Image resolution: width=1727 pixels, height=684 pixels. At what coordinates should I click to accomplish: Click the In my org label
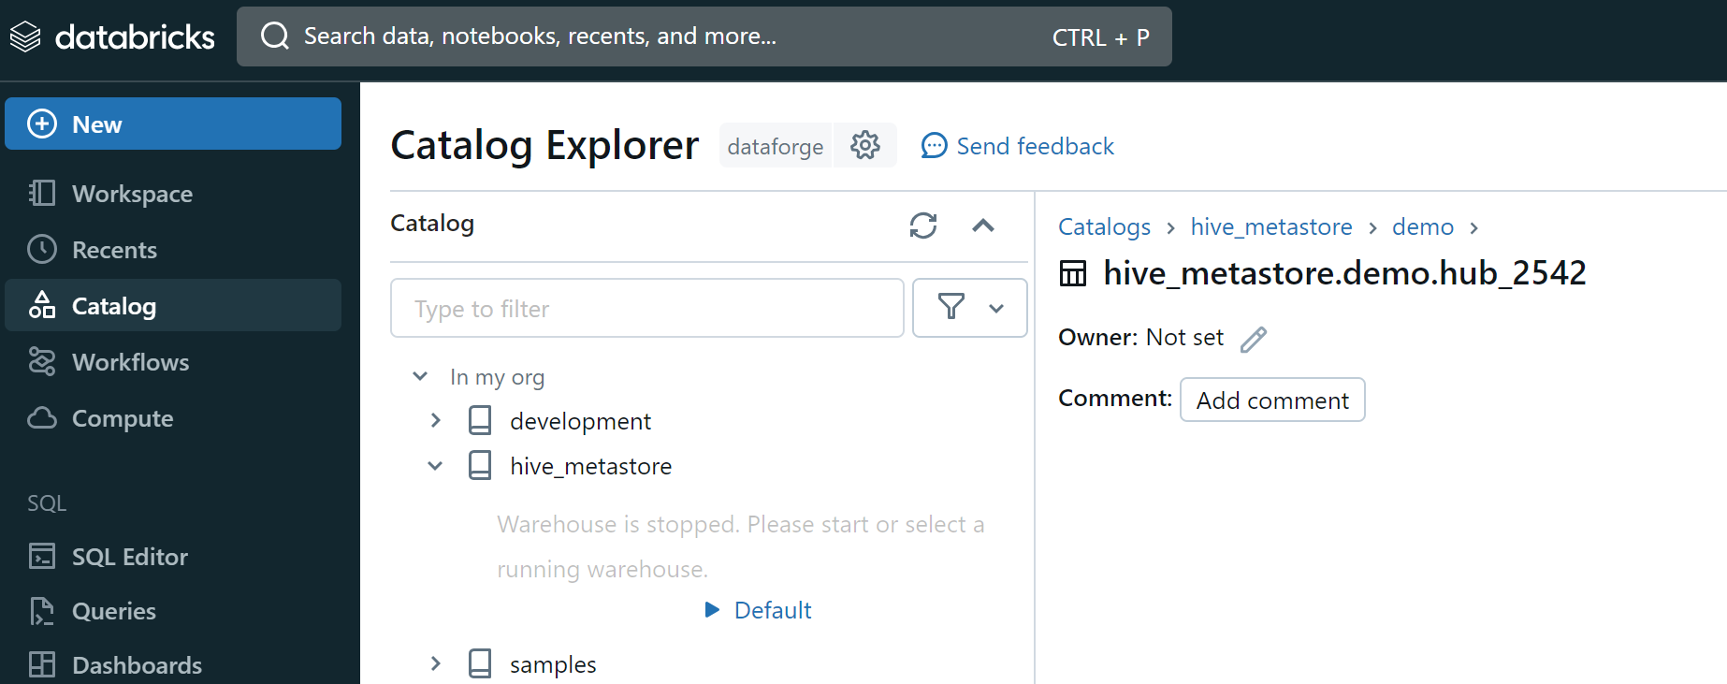(497, 377)
